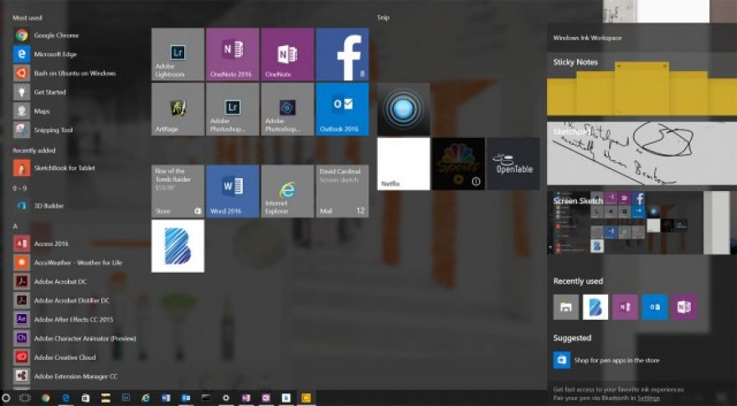
Task: Open Access 2016 in the app list
Action: pyautogui.click(x=41, y=244)
